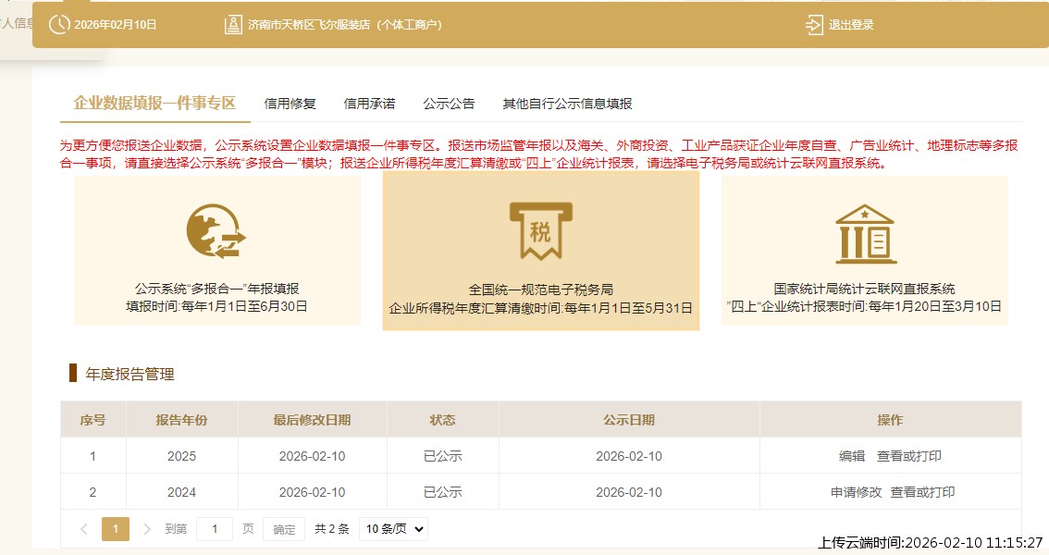Click the clock icon beside the date
Image resolution: width=1049 pixels, height=555 pixels.
pos(58,25)
